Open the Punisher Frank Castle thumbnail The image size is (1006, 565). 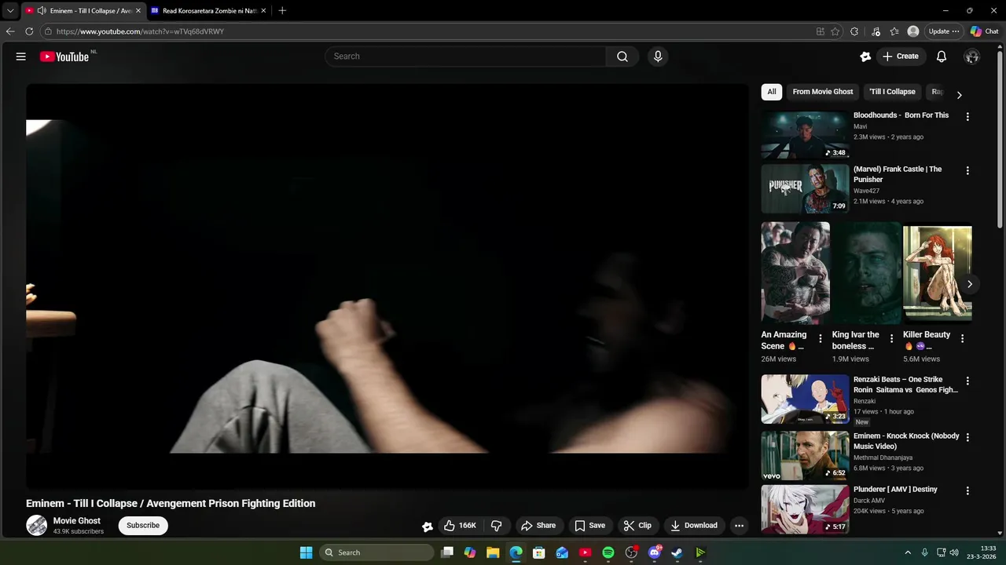coord(805,188)
